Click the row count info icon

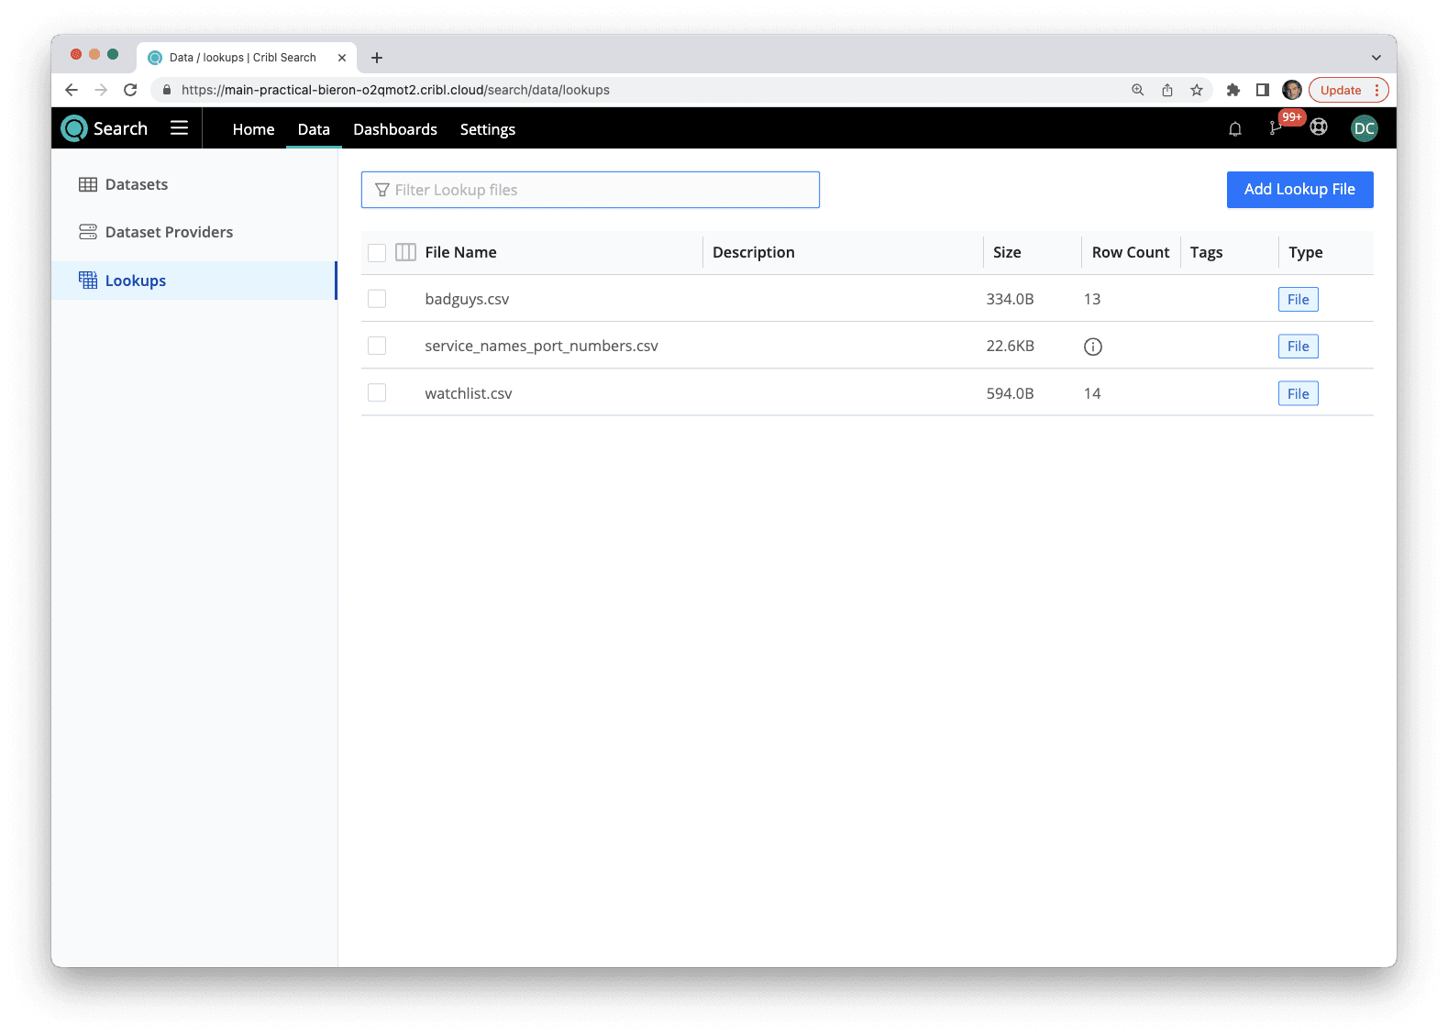click(x=1092, y=347)
